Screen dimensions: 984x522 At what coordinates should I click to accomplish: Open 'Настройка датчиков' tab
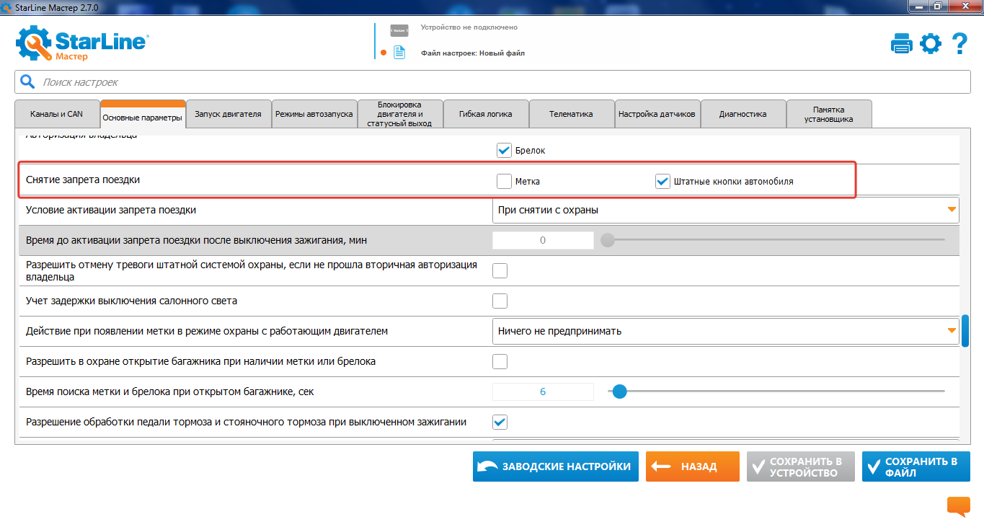657,114
